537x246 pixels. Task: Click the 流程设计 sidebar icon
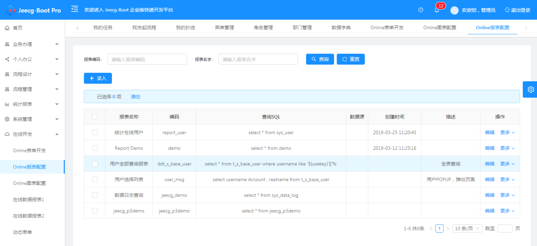[x=7, y=74]
